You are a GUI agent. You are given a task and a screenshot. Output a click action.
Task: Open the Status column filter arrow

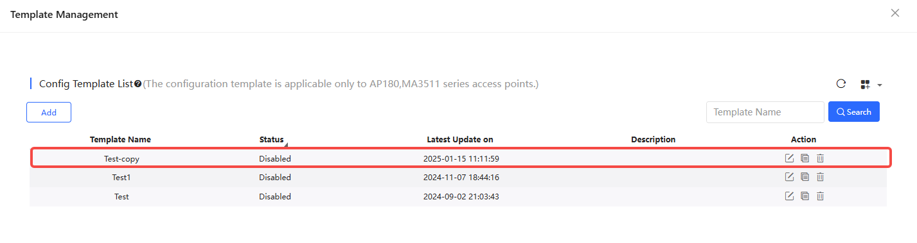pos(285,145)
